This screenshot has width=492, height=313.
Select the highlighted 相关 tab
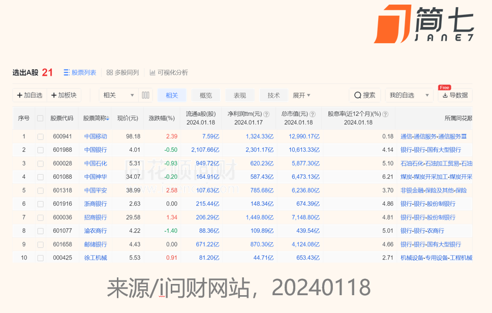pos(172,95)
